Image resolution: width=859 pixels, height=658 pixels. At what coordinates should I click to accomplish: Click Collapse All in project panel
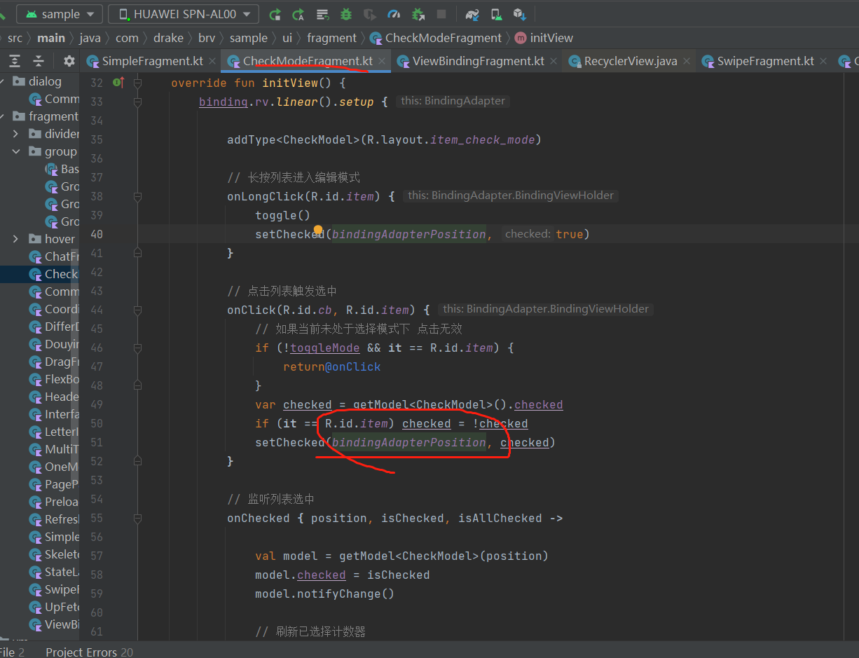[x=39, y=61]
